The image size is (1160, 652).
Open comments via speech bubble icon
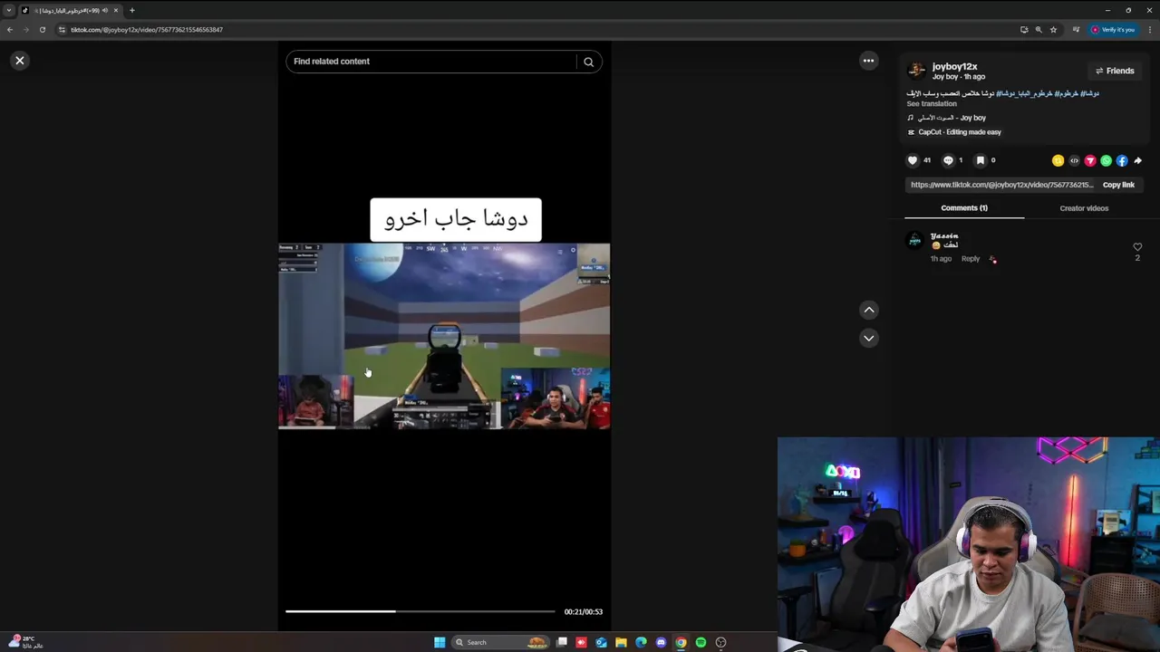click(948, 160)
